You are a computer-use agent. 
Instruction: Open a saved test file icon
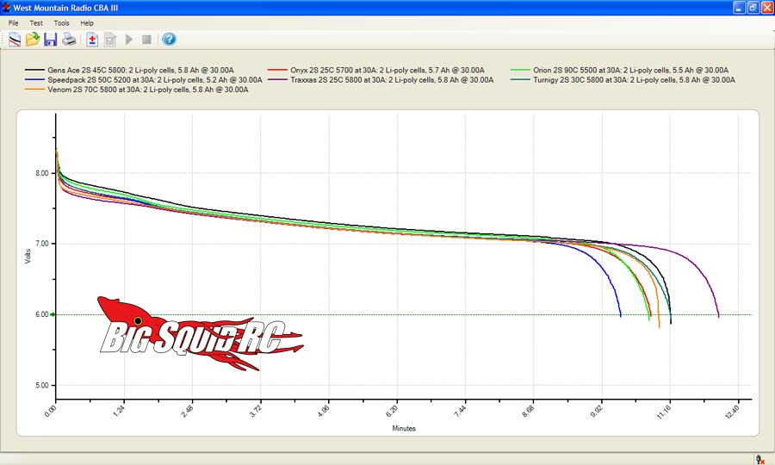pyautogui.click(x=33, y=39)
